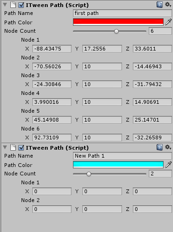
Task: Click Y field of New Path 1 Node 2
Action: tap(102, 209)
